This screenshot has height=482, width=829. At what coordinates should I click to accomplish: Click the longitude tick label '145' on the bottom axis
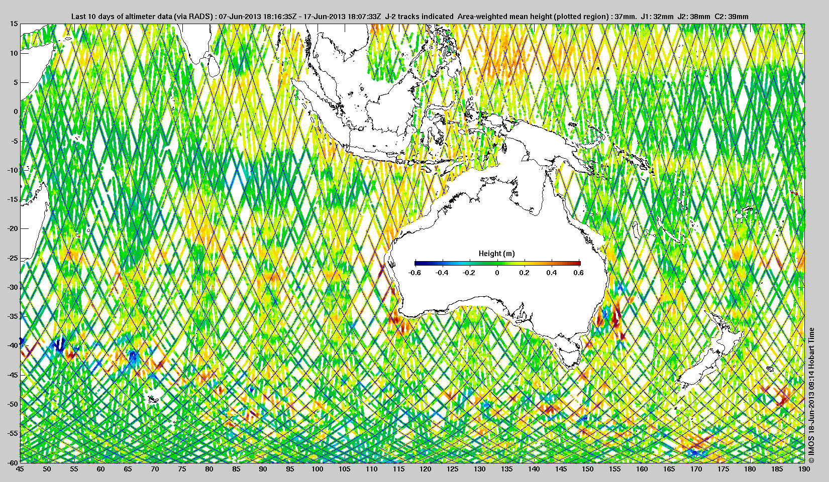pos(561,469)
